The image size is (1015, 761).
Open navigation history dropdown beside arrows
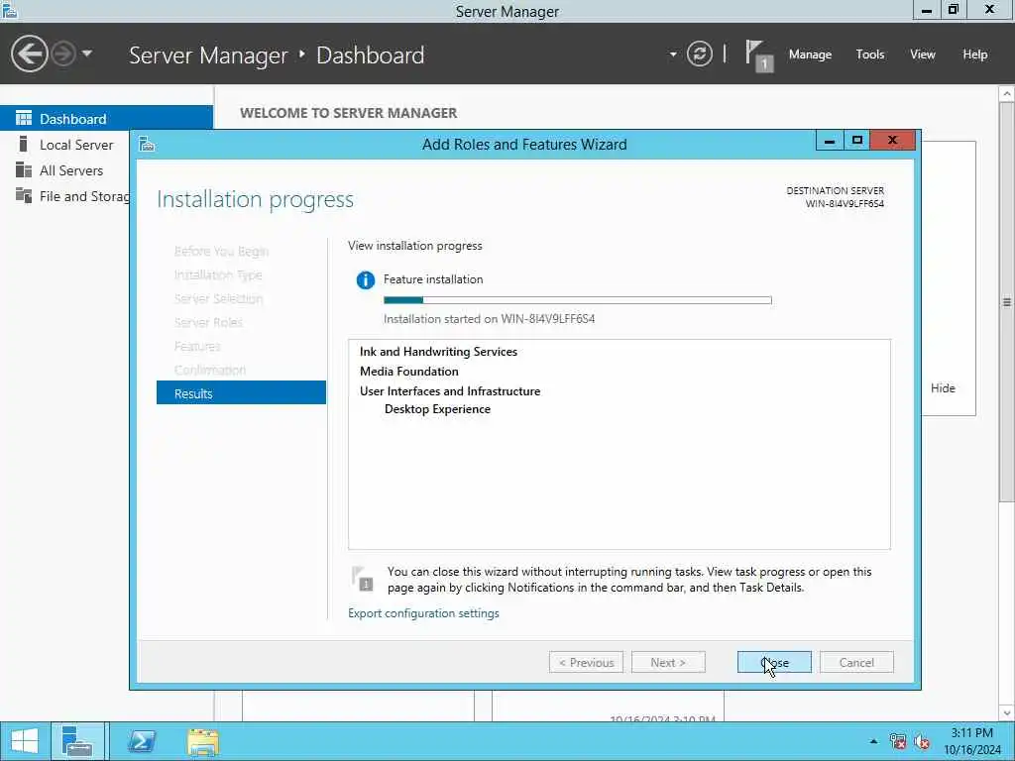click(x=87, y=54)
